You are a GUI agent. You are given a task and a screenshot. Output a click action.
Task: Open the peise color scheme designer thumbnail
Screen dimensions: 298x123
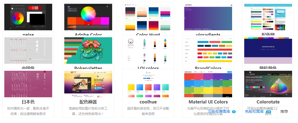point(28,17)
